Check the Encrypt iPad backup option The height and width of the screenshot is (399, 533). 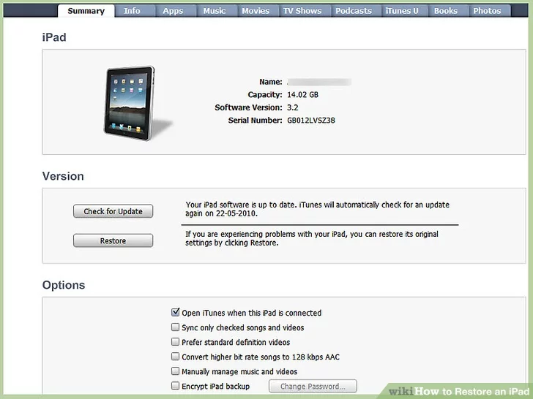click(176, 386)
